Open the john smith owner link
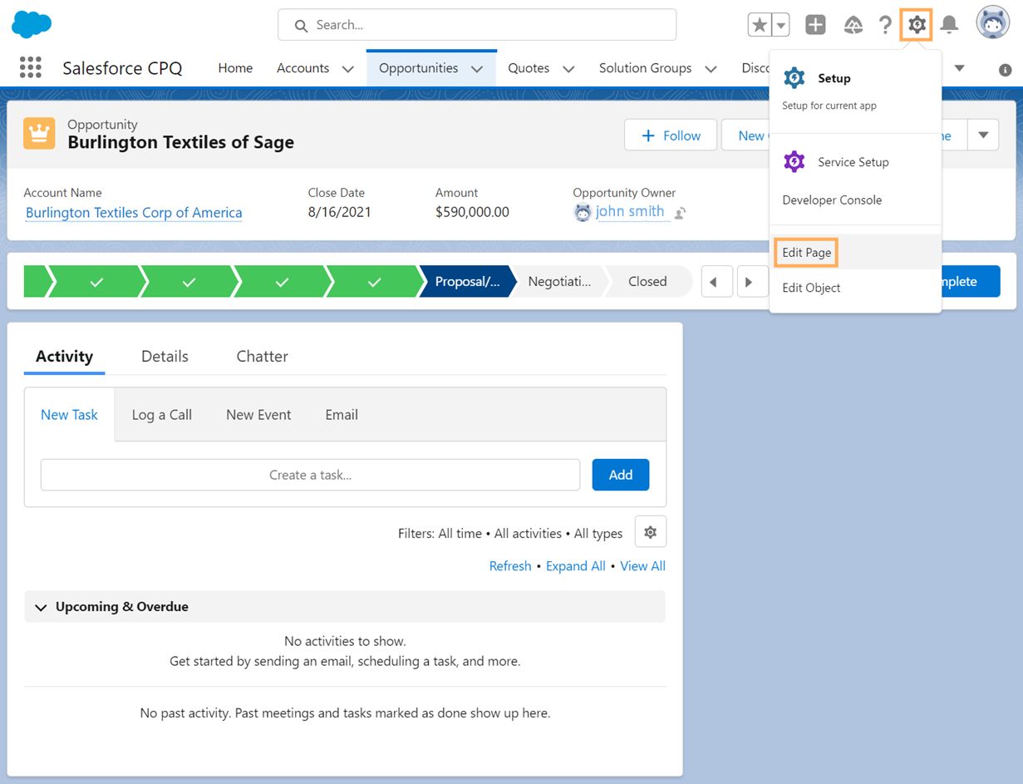The height and width of the screenshot is (784, 1023). pos(630,211)
